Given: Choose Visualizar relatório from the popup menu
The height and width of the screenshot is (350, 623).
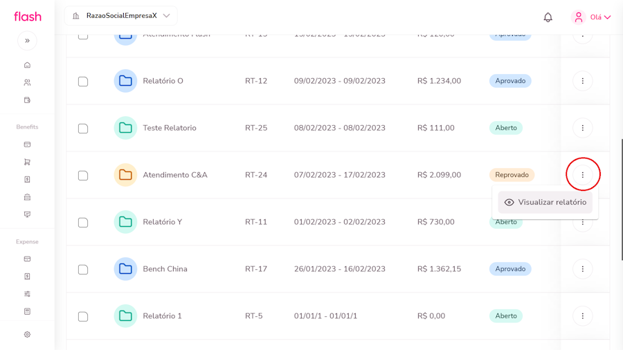Looking at the screenshot, I should click(x=545, y=203).
